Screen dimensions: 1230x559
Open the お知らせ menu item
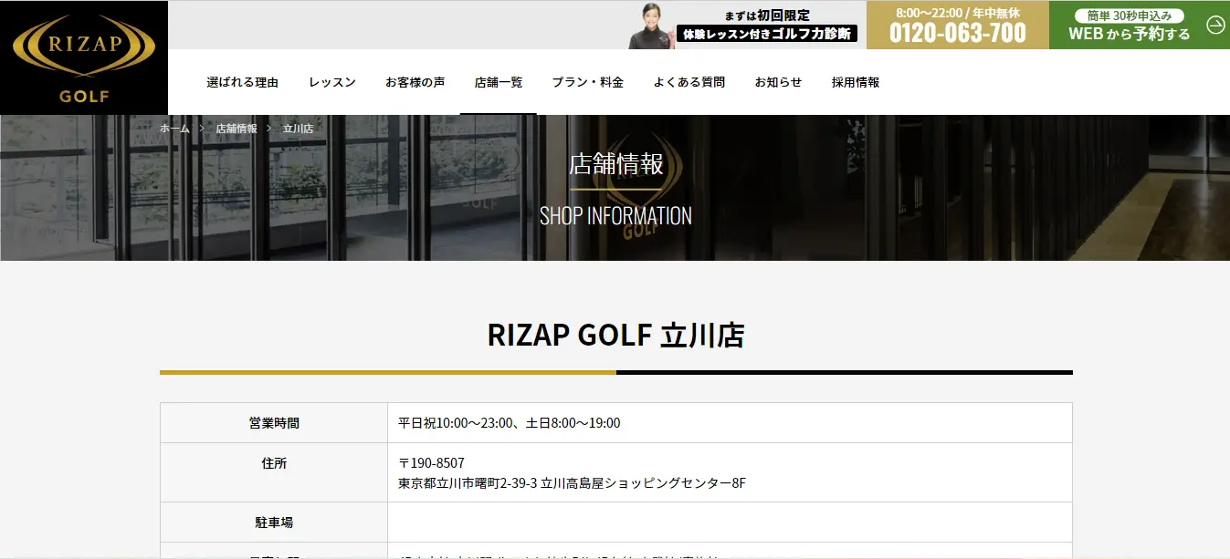[778, 82]
